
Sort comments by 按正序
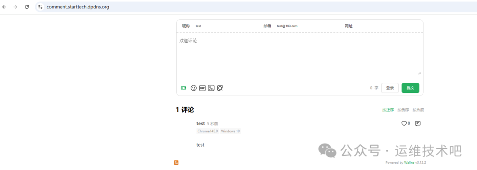388,110
